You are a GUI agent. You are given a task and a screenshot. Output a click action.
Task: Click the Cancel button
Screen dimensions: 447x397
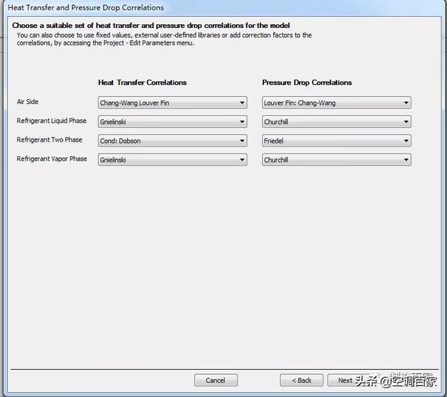(216, 380)
